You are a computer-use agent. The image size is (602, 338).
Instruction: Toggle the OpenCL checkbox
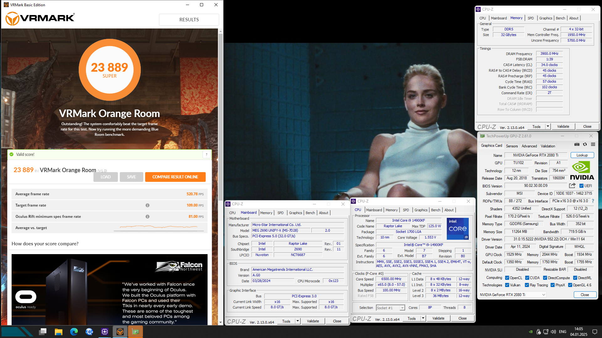coord(507,278)
